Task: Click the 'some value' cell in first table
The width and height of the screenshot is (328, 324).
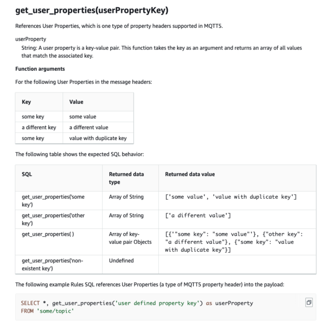Action: [x=83, y=117]
